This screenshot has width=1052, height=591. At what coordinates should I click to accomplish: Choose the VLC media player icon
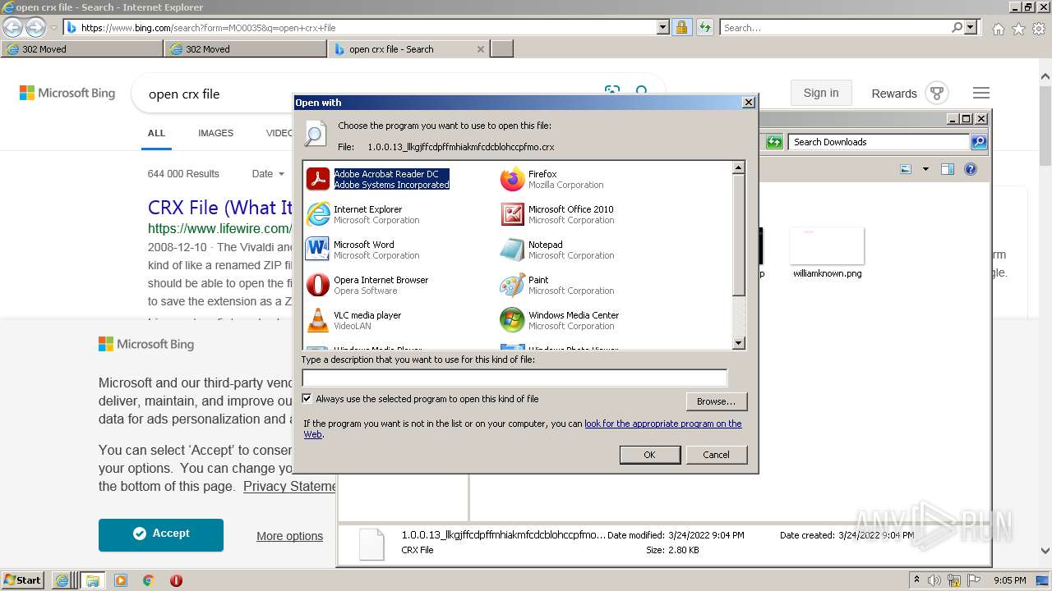point(317,320)
